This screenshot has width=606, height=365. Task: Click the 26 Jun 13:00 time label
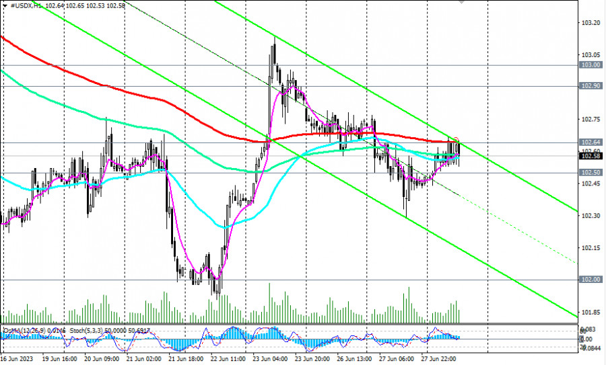(354, 359)
